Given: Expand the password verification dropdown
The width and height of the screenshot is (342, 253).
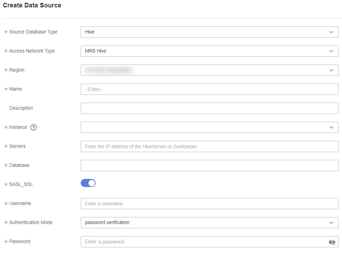Looking at the screenshot, I should coord(204,223).
